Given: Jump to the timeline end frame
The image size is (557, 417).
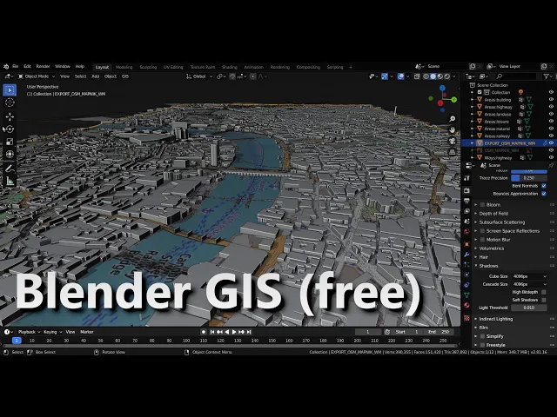Looking at the screenshot, I should click(249, 332).
